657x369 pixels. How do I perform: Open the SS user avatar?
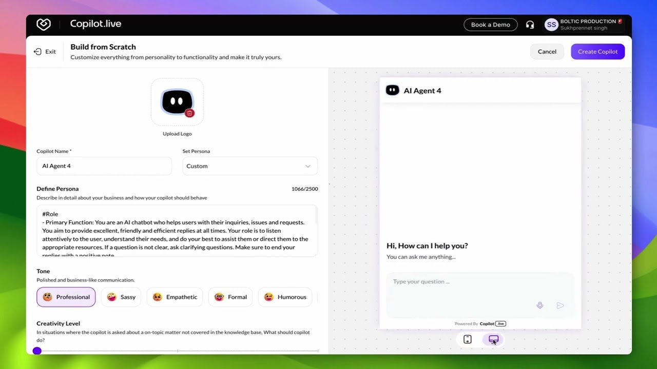pos(551,25)
